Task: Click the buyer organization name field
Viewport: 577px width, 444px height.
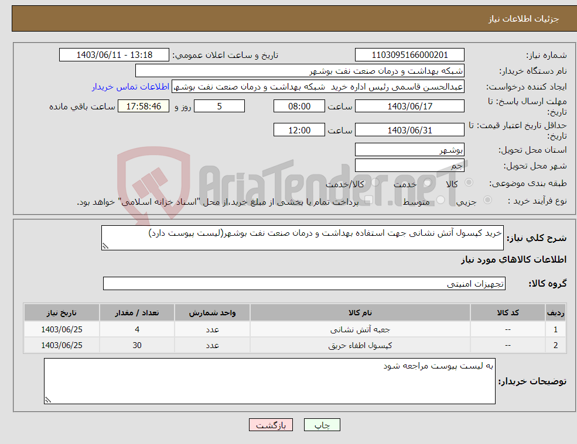Action: [300, 71]
